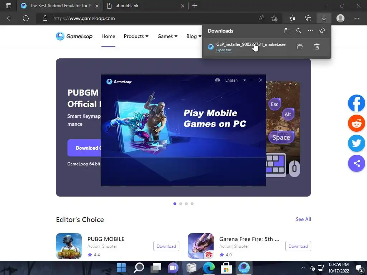Search downloads using magnifier icon
Viewport: 367px width, 275px height.
click(299, 31)
